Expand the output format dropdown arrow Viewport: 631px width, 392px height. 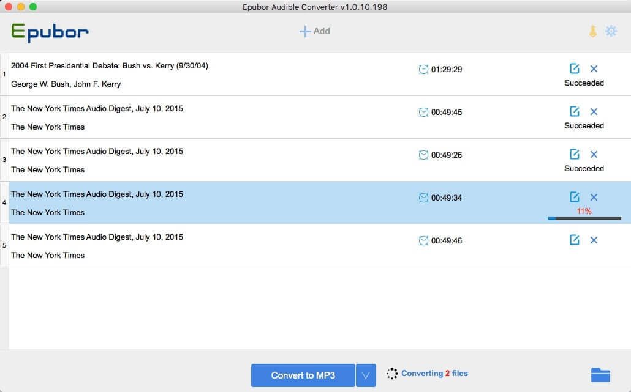366,375
